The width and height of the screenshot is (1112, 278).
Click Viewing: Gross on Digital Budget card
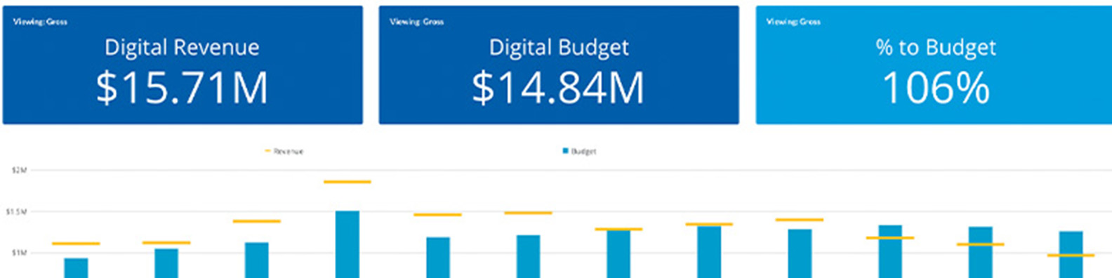(x=416, y=22)
